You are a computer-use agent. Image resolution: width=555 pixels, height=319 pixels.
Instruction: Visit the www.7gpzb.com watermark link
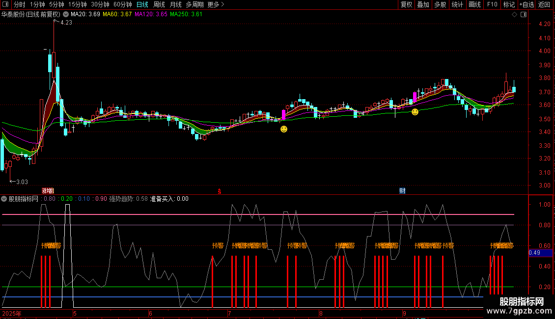tap(522, 312)
